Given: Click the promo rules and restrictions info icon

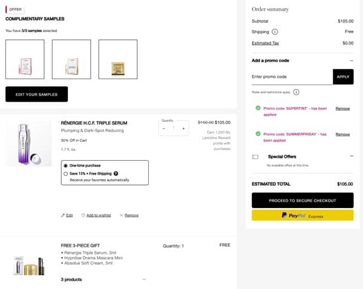Looking at the screenshot, I should tap(297, 93).
